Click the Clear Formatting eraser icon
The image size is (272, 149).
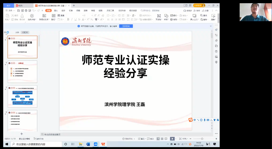click(x=103, y=16)
